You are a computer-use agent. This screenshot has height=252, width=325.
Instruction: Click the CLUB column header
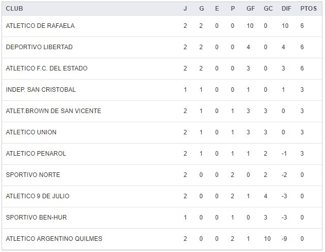(14, 9)
